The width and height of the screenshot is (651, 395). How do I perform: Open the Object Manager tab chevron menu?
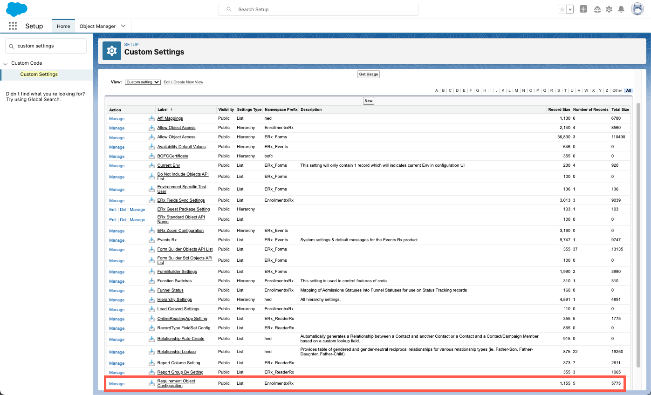(123, 26)
